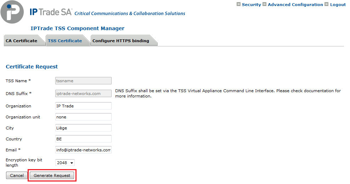Click the Encryption key bit length label

pos(24,163)
